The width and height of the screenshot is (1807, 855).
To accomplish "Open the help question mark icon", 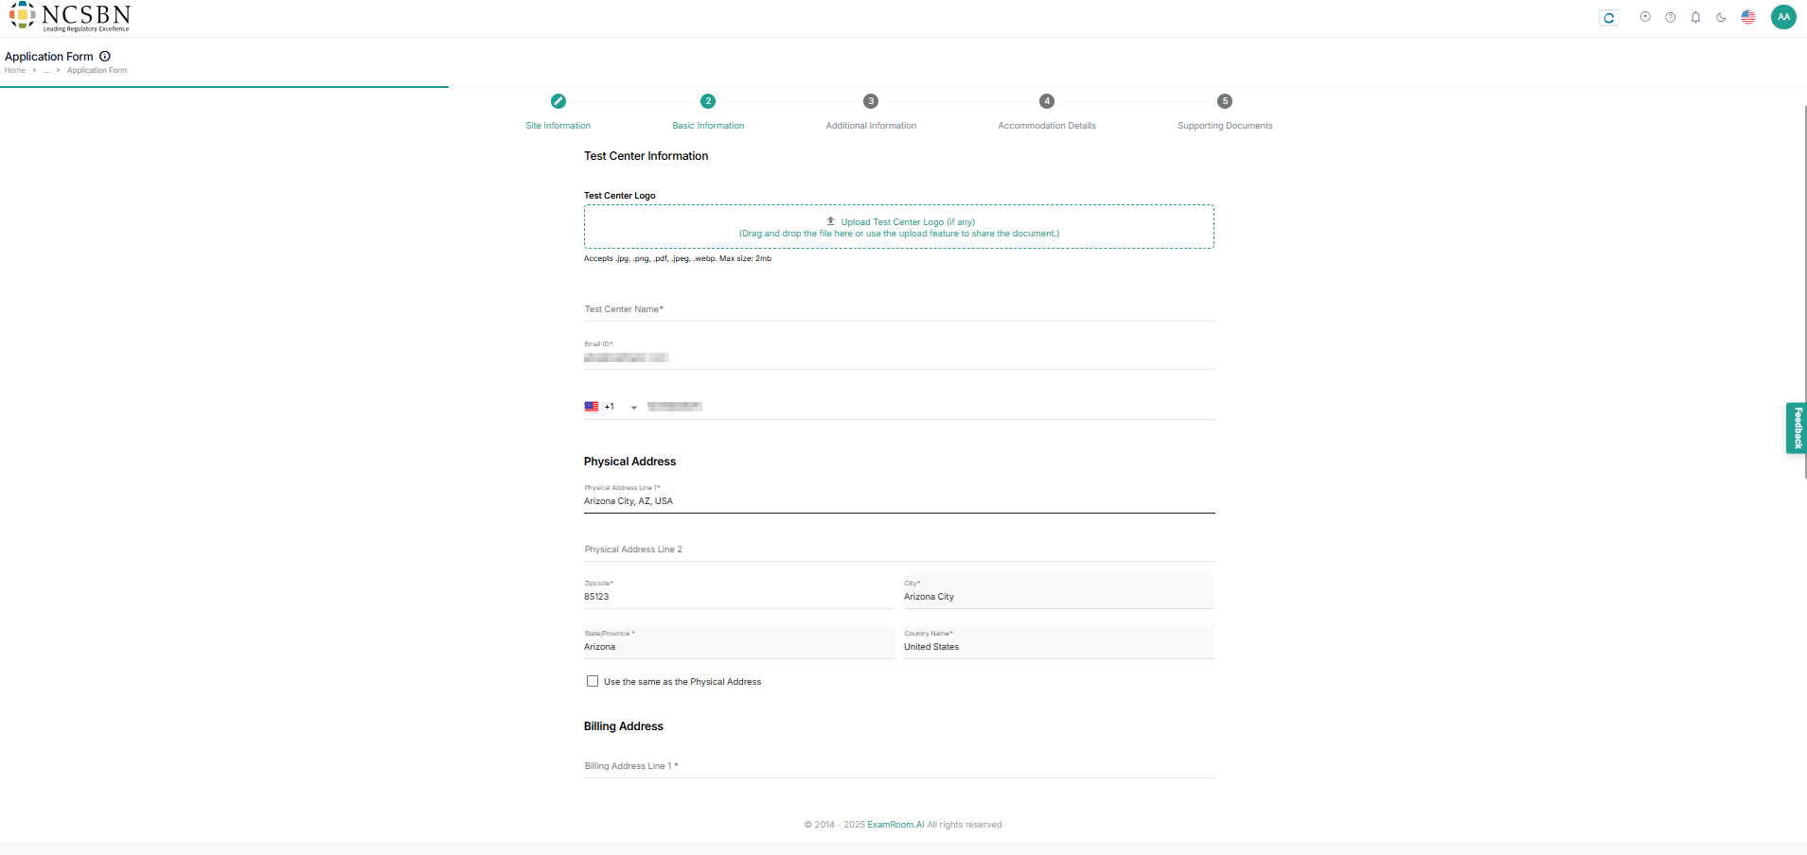I will (1671, 17).
